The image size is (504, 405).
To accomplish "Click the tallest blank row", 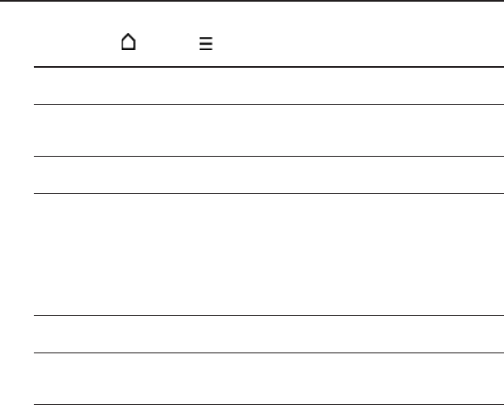I will click(x=269, y=254).
